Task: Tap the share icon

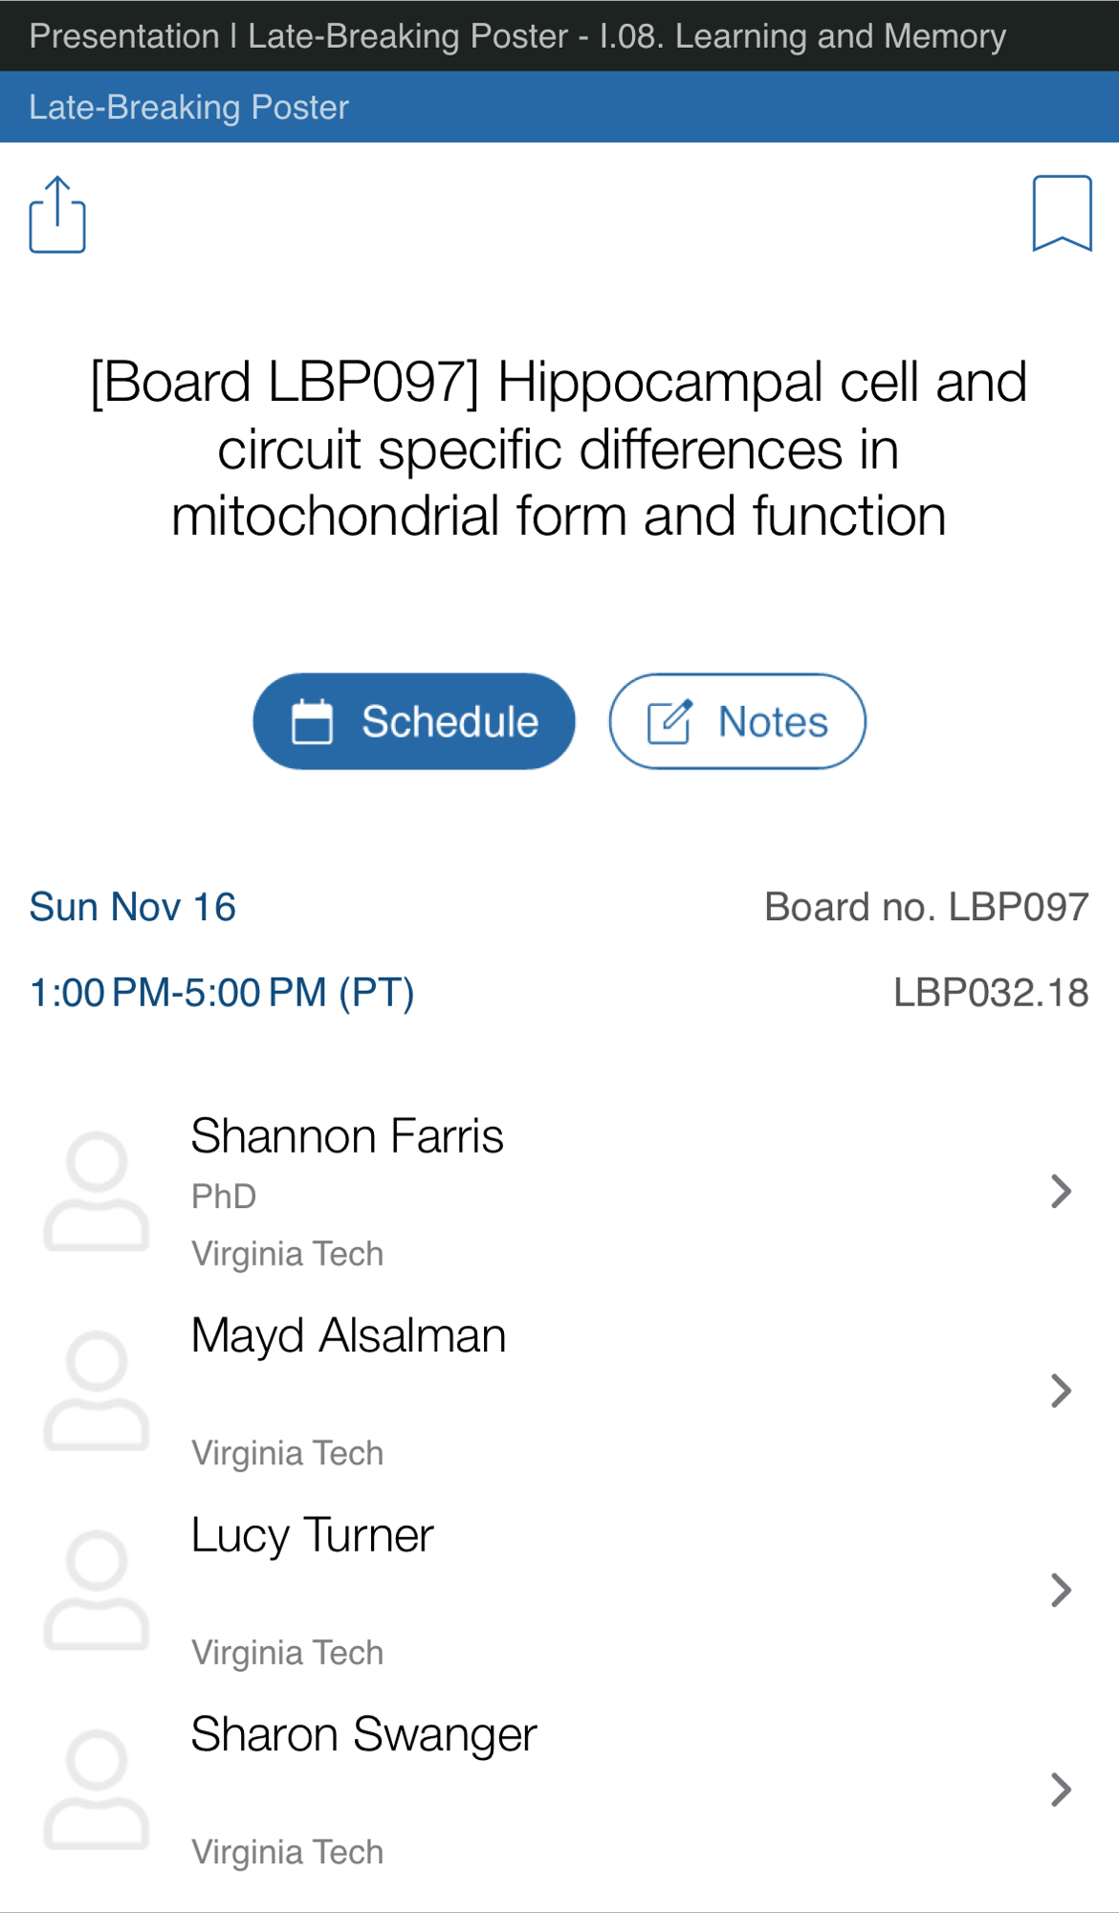Action: (x=57, y=214)
